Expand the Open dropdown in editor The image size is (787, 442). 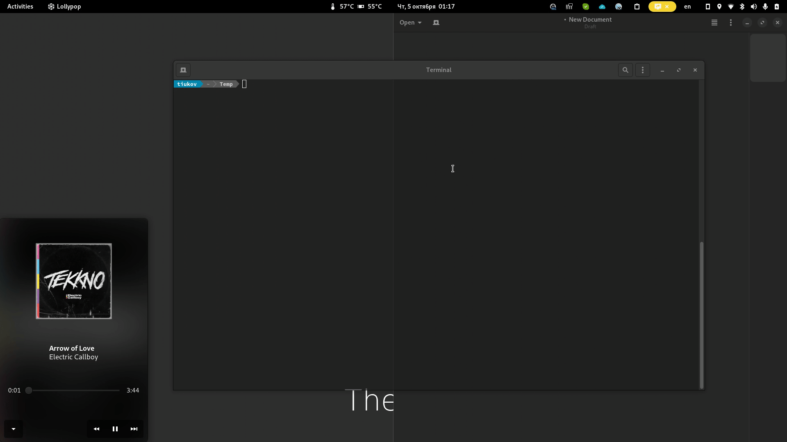coord(410,23)
